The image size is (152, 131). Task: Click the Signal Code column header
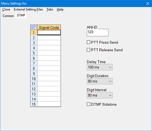[x=49, y=27]
